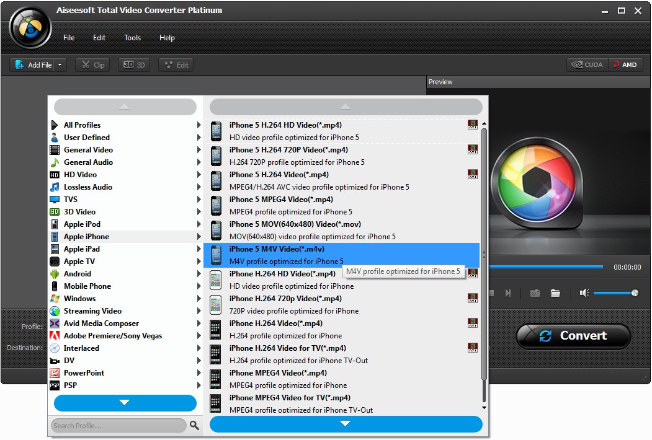Adjust the preview volume slider
Image resolution: width=652 pixels, height=440 pixels.
coord(616,293)
